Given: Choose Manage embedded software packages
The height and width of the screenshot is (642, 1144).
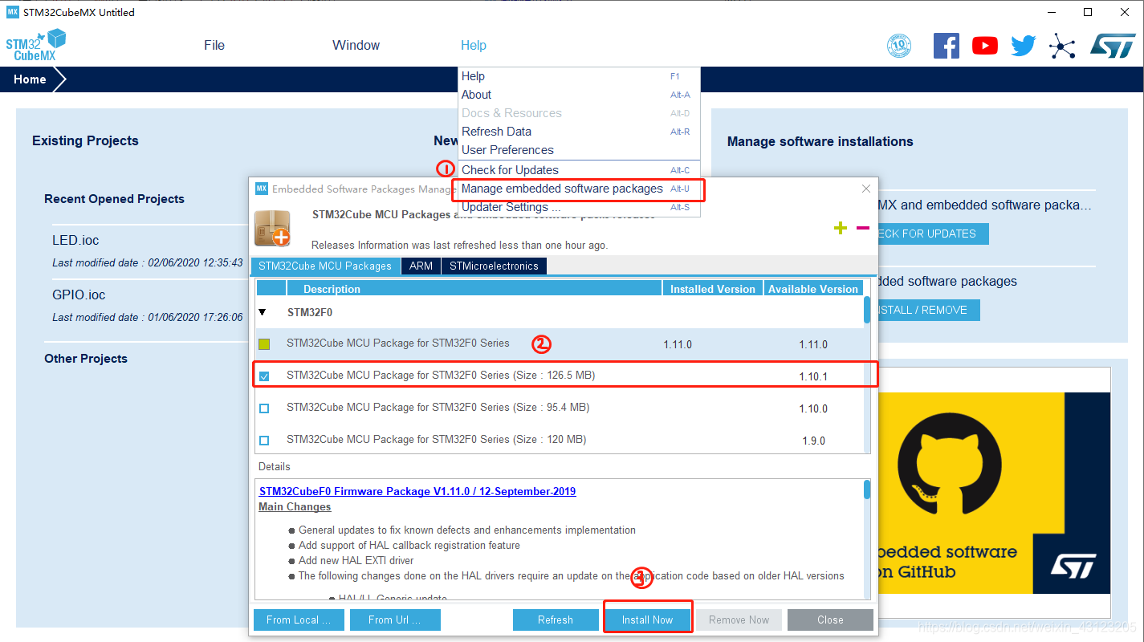Looking at the screenshot, I should pyautogui.click(x=579, y=189).
